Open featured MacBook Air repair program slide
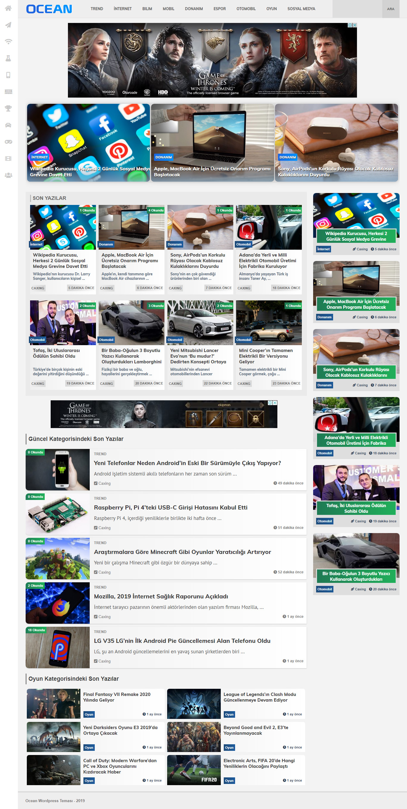Image resolution: width=407 pixels, height=809 pixels. 212,143
